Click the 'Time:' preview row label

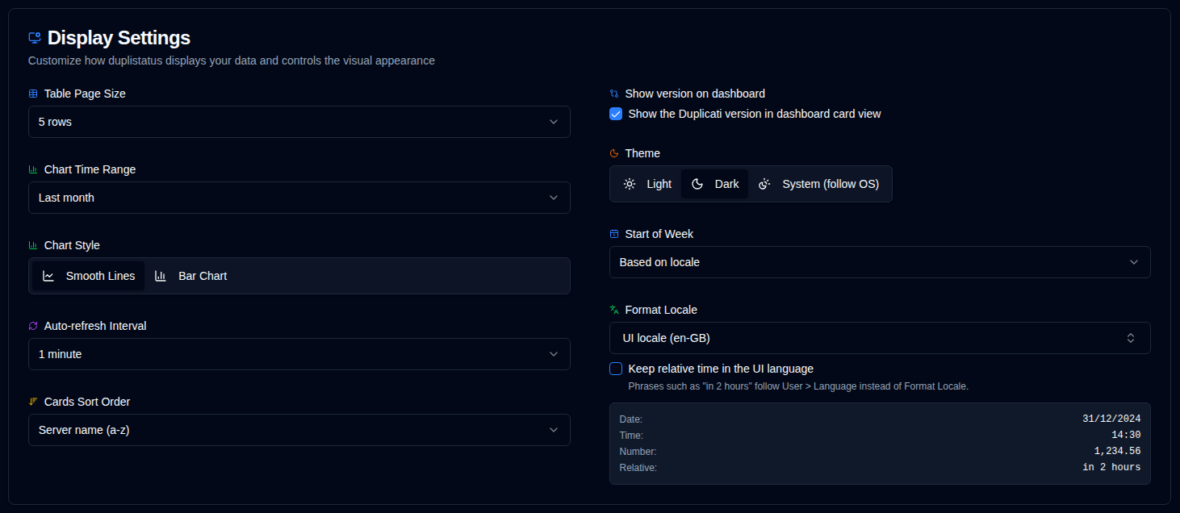tap(631, 436)
